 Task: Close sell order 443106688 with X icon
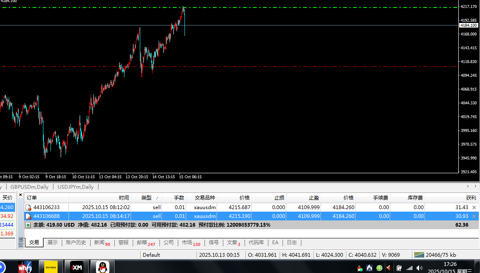474,216
